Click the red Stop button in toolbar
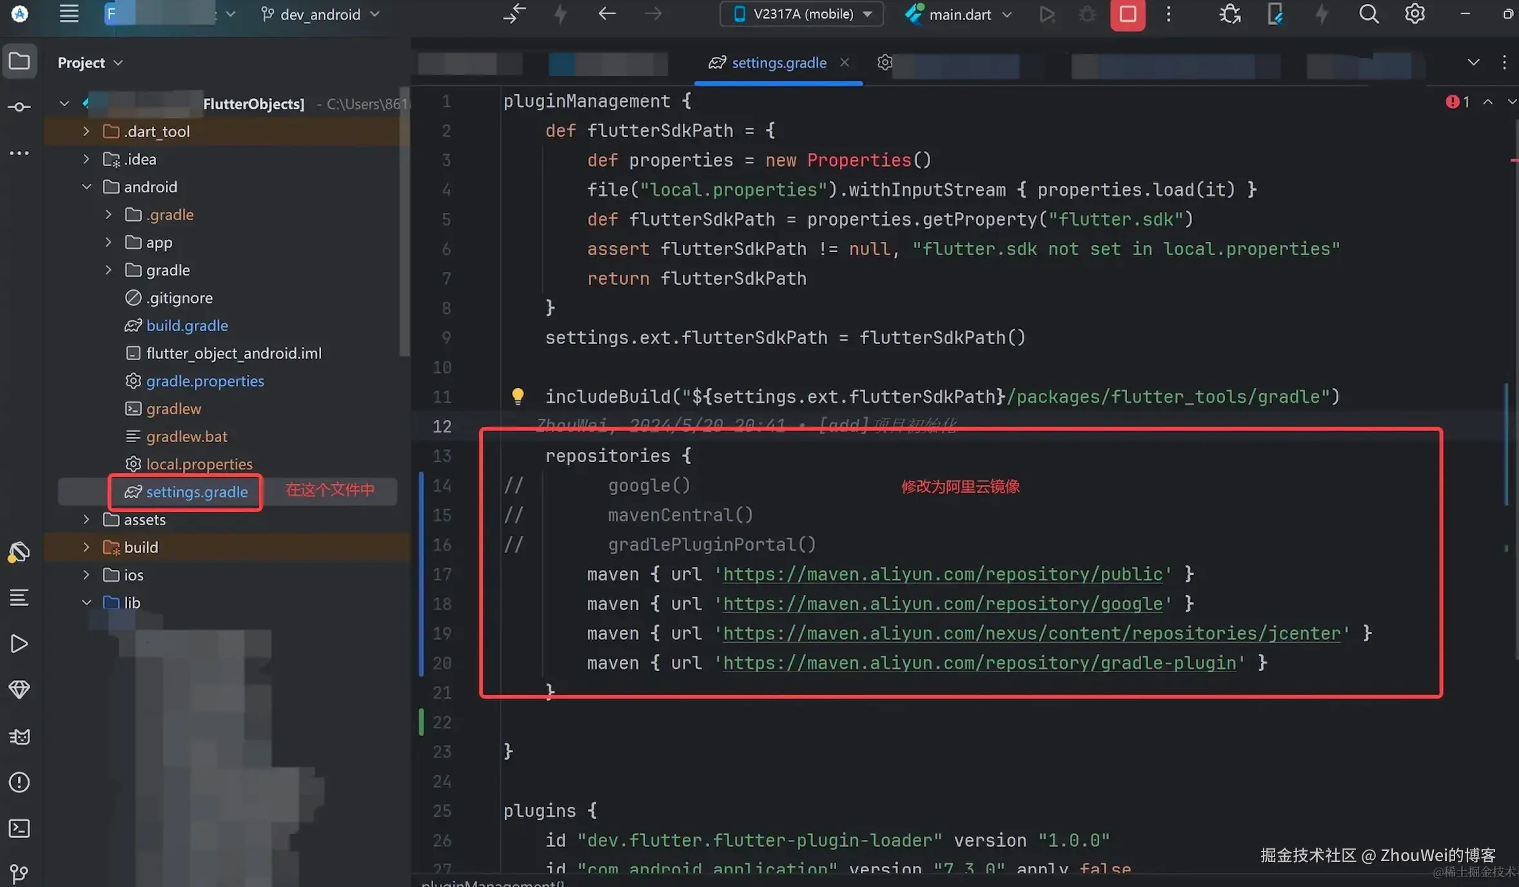 coord(1127,14)
